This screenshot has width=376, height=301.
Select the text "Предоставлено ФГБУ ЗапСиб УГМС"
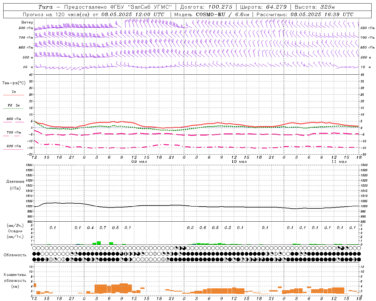click(x=118, y=7)
